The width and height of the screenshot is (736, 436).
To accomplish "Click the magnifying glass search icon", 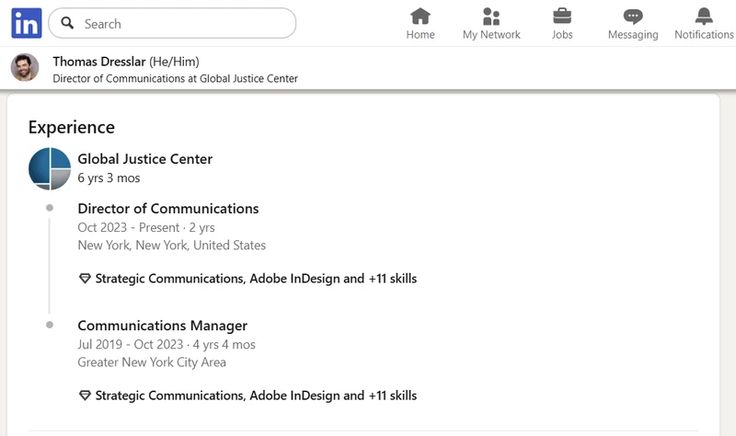I will pos(67,24).
